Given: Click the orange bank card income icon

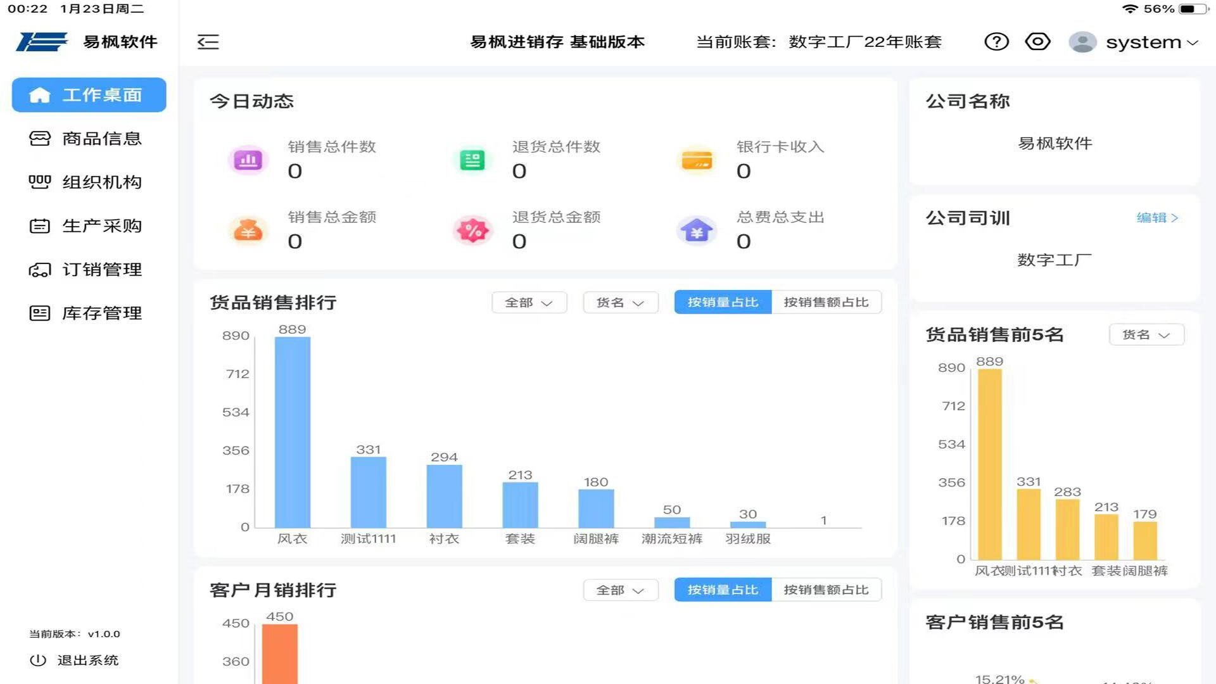Looking at the screenshot, I should [697, 160].
